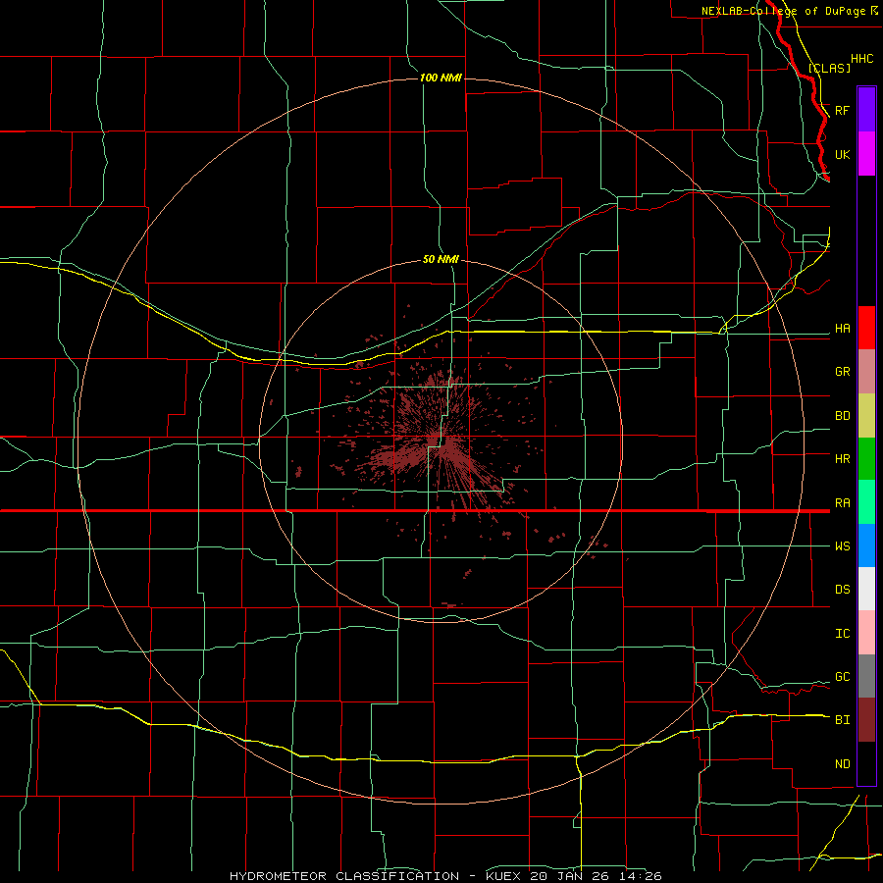Click the RA legend label
Viewport: 883px width, 883px height.
tap(842, 503)
